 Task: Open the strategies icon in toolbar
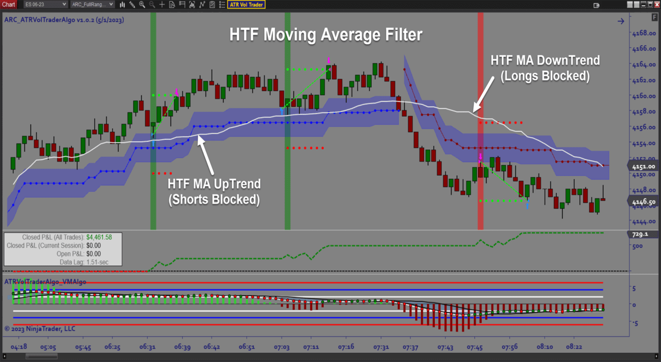(x=202, y=5)
